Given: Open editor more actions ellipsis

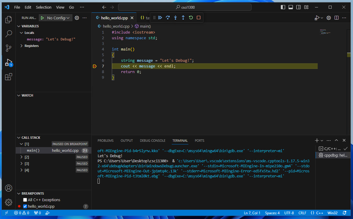Looking at the screenshot, I should [x=344, y=18].
